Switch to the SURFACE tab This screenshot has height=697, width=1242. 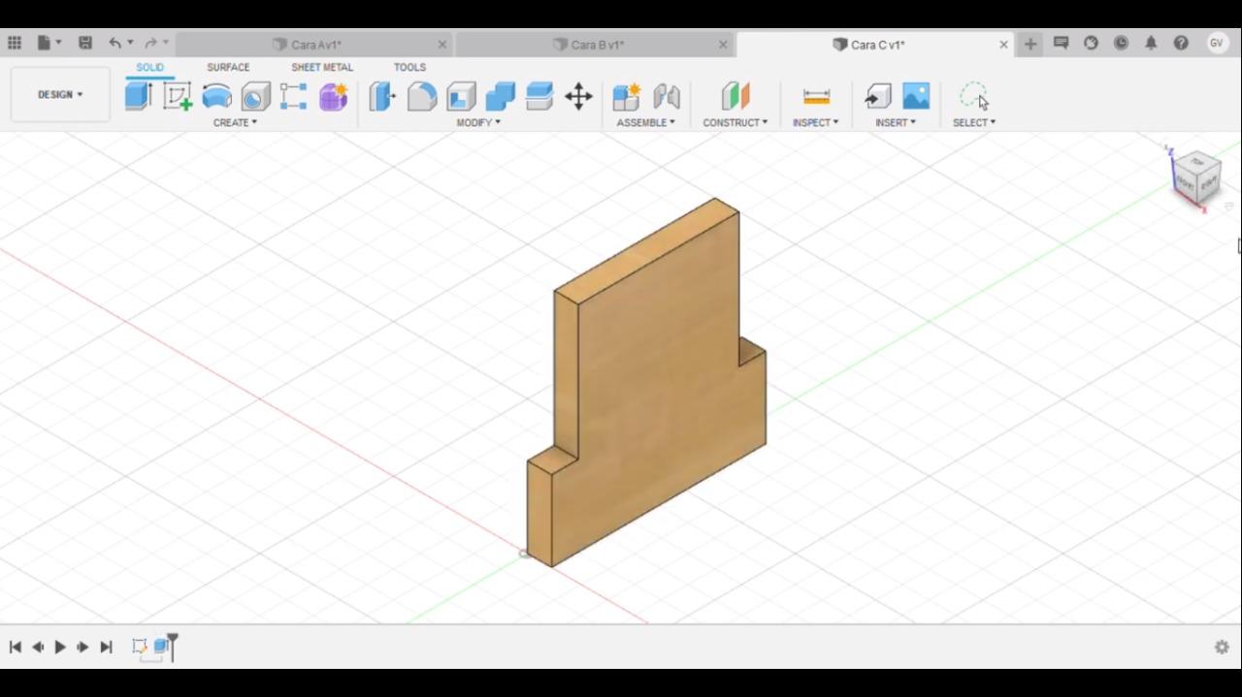pyautogui.click(x=228, y=68)
